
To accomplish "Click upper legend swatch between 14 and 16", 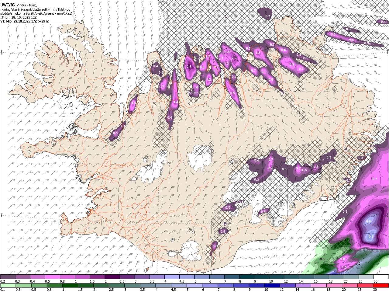I will point(307,277).
